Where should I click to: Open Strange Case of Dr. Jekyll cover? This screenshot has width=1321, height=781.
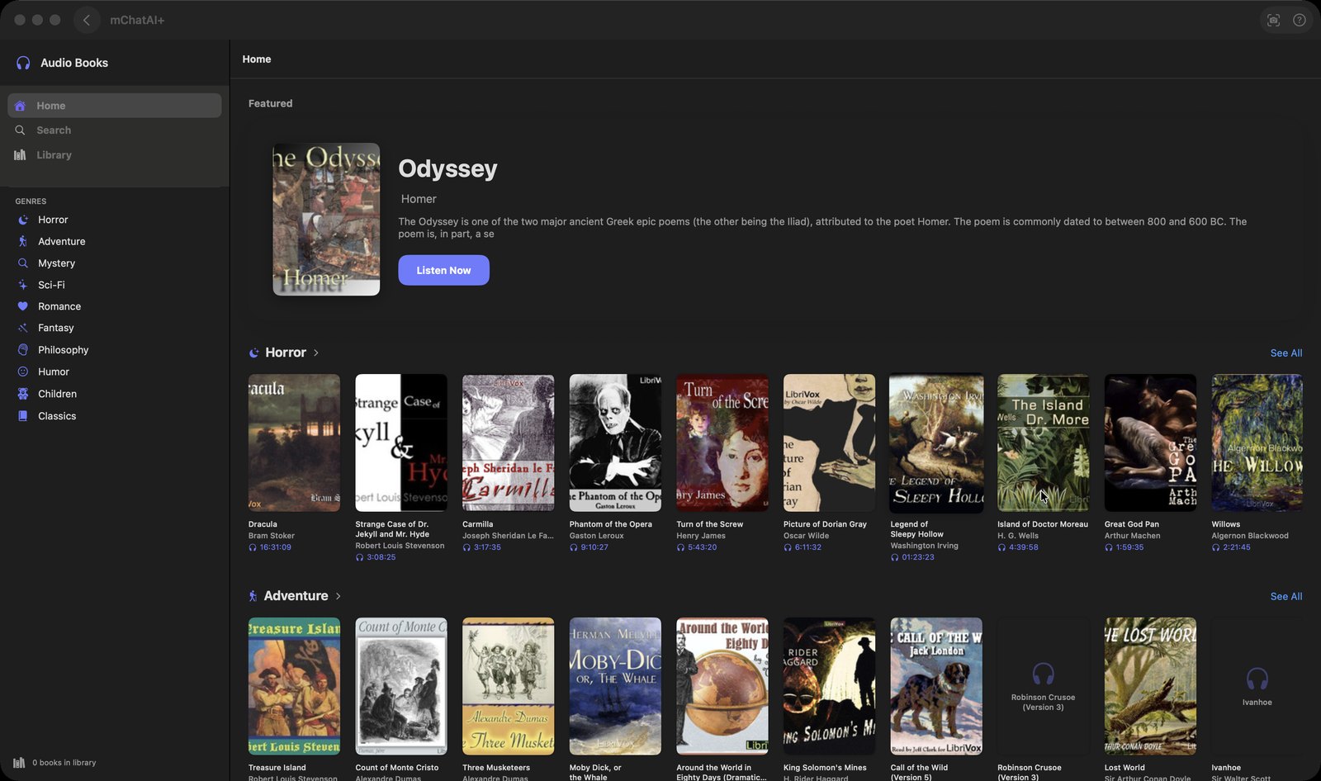(401, 443)
